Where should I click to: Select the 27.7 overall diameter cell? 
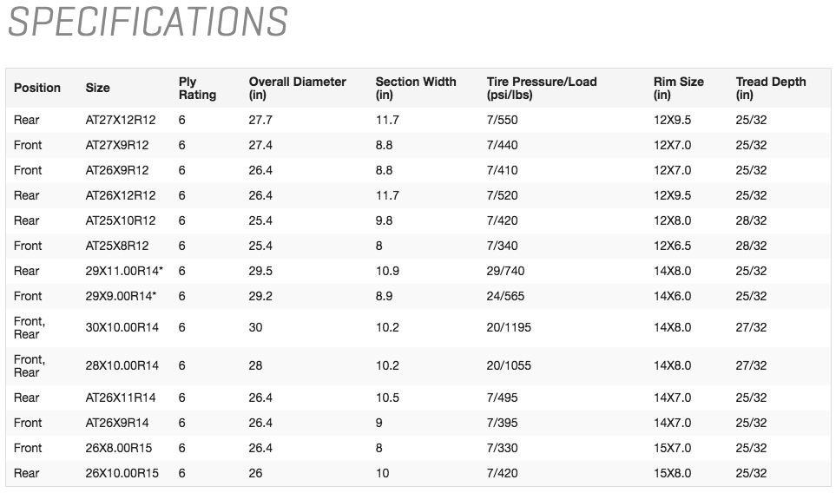tap(260, 120)
